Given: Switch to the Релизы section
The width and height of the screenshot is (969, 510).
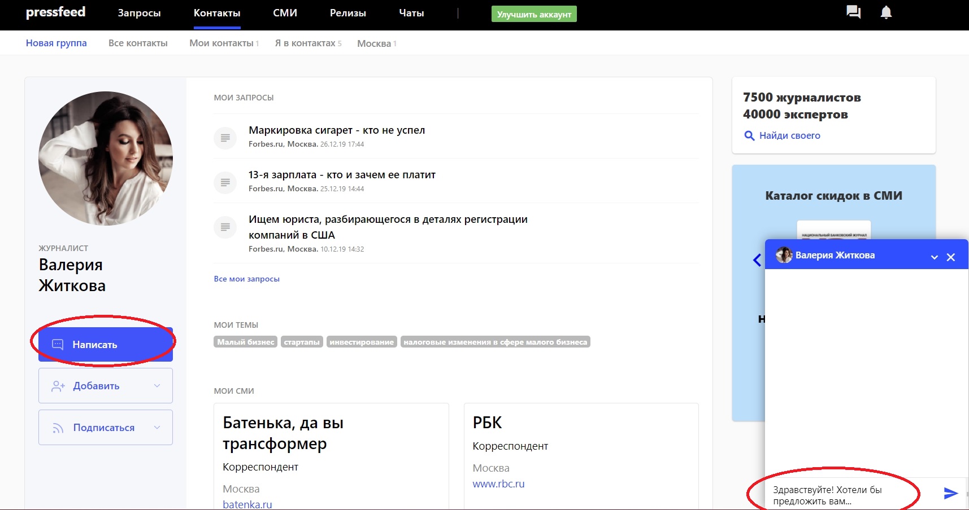Looking at the screenshot, I should click(347, 13).
